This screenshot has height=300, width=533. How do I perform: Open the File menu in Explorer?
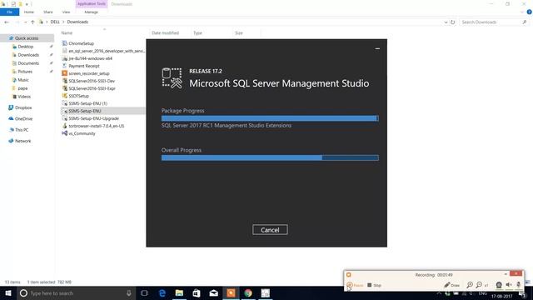[9, 12]
